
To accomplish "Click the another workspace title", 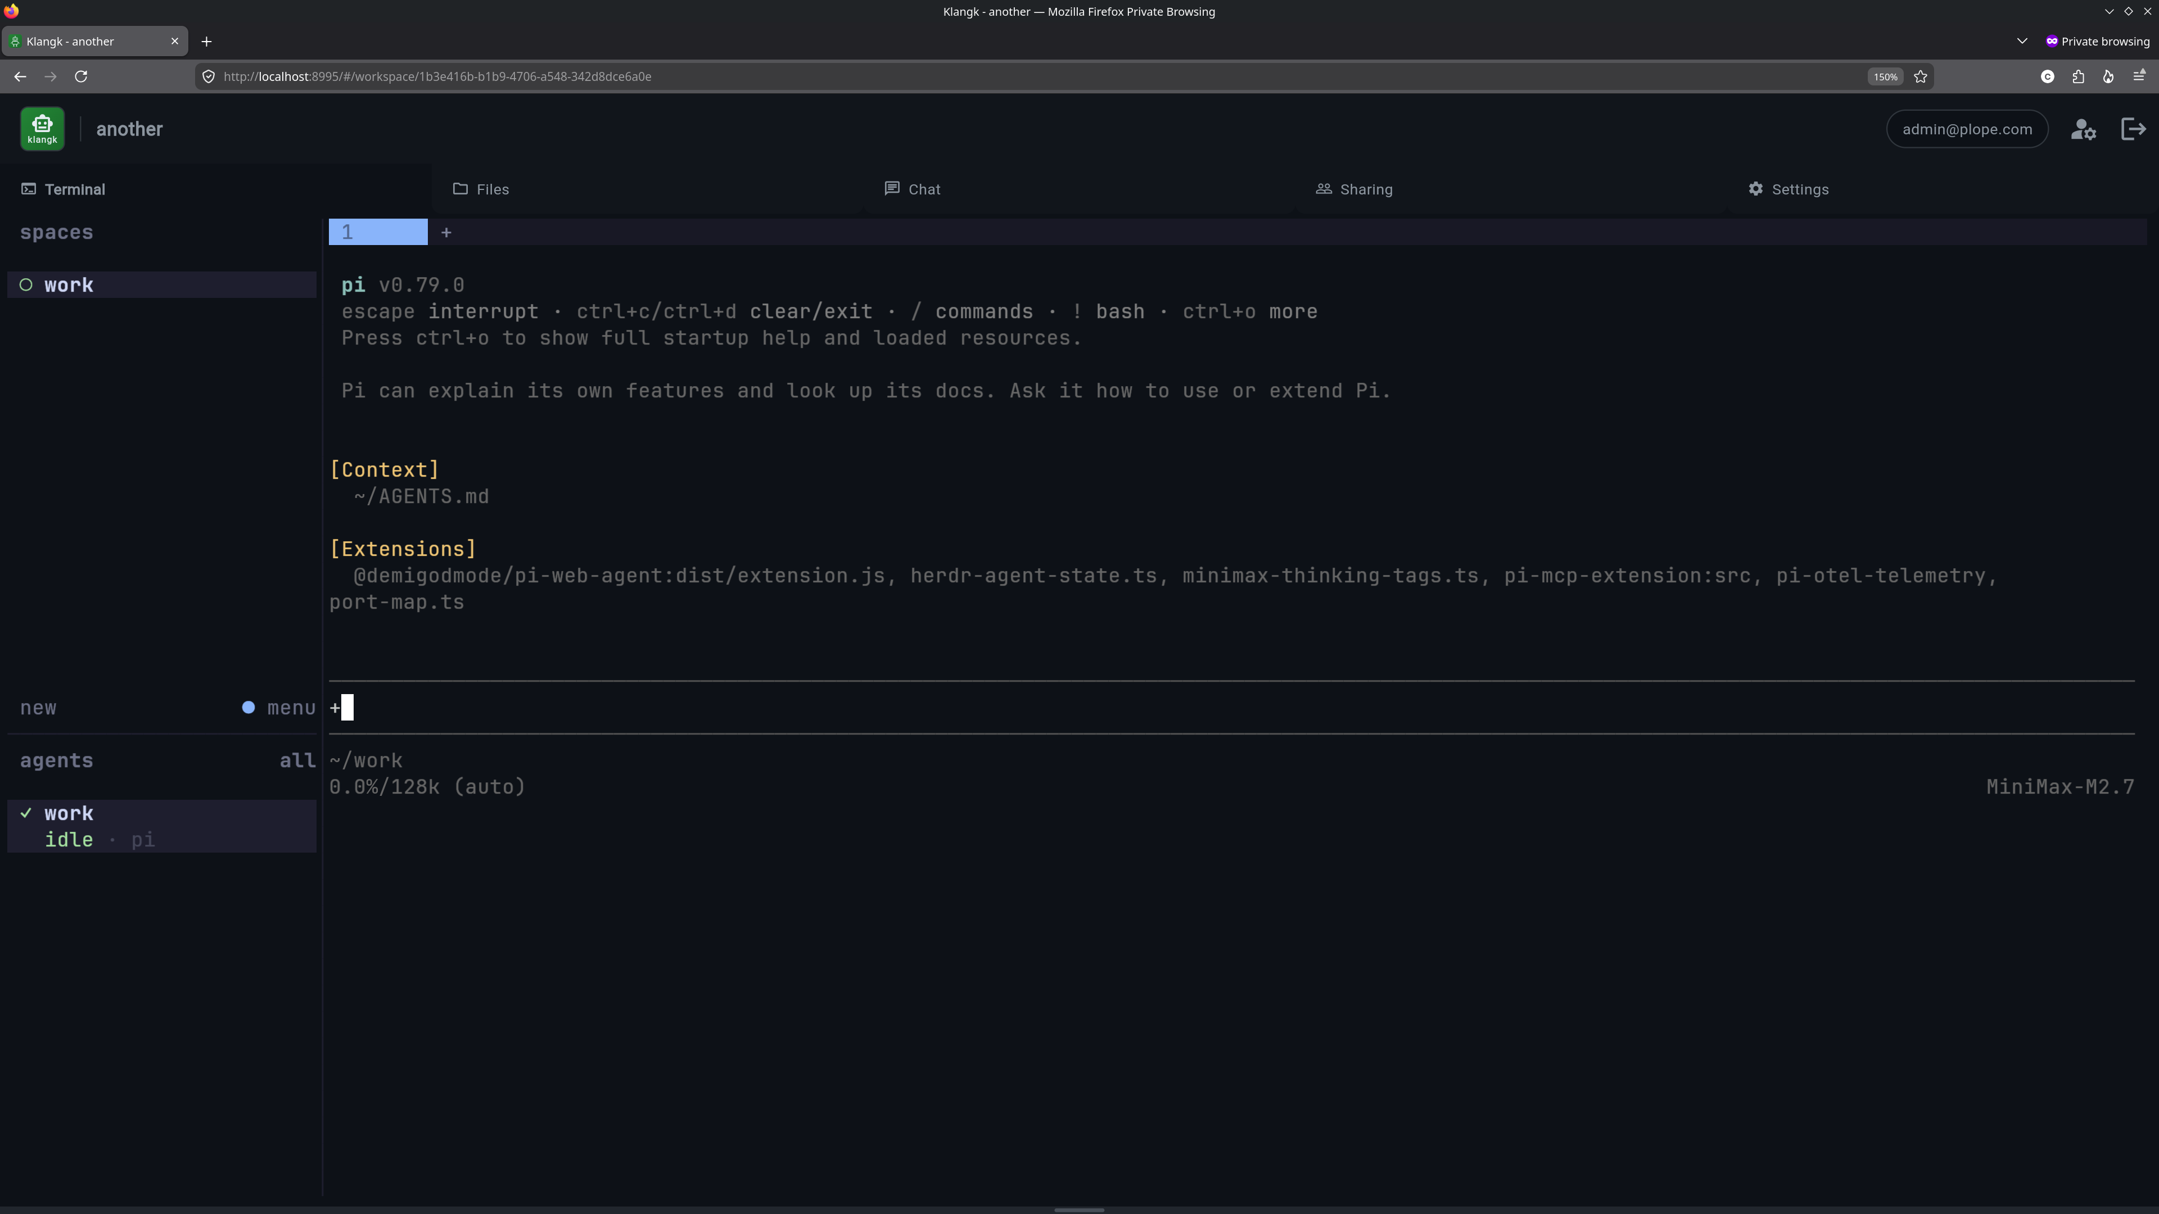I will 130,129.
